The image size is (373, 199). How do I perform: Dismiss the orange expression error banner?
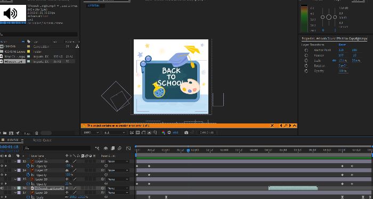272,126
